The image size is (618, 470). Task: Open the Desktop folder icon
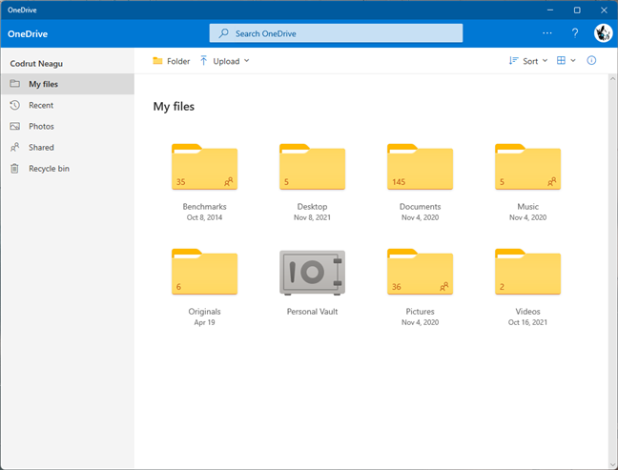(312, 167)
